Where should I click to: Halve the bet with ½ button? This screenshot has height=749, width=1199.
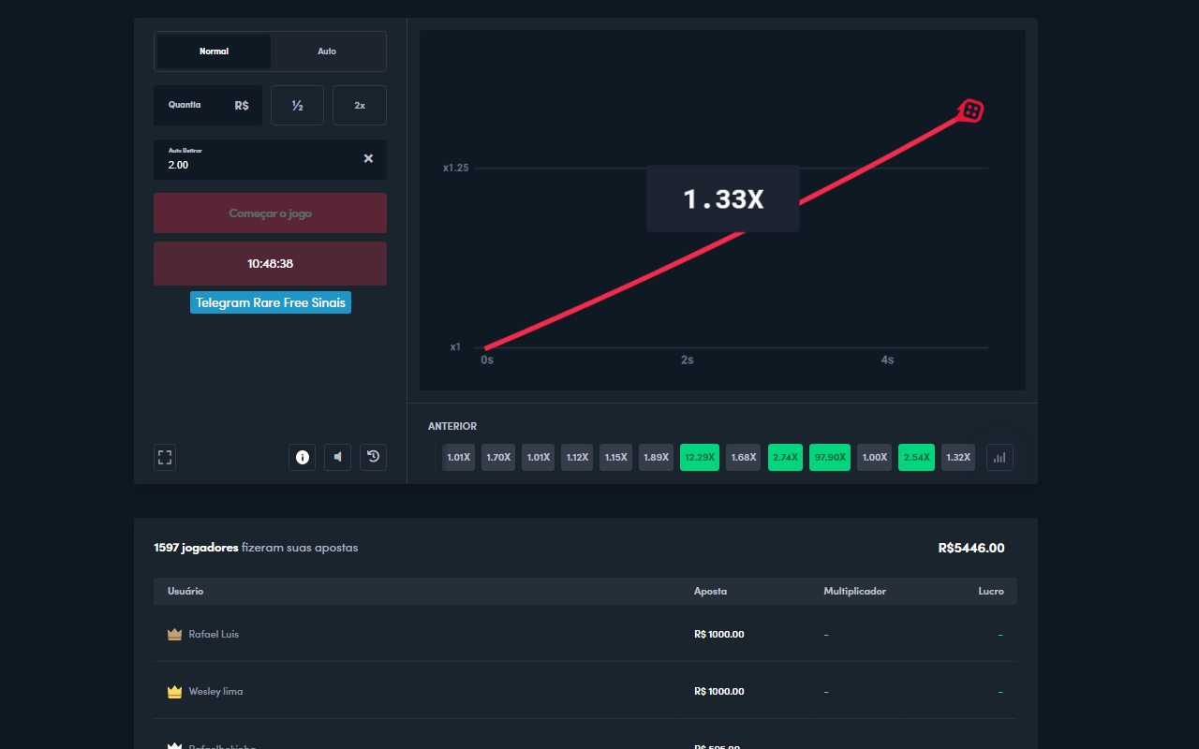(x=297, y=106)
